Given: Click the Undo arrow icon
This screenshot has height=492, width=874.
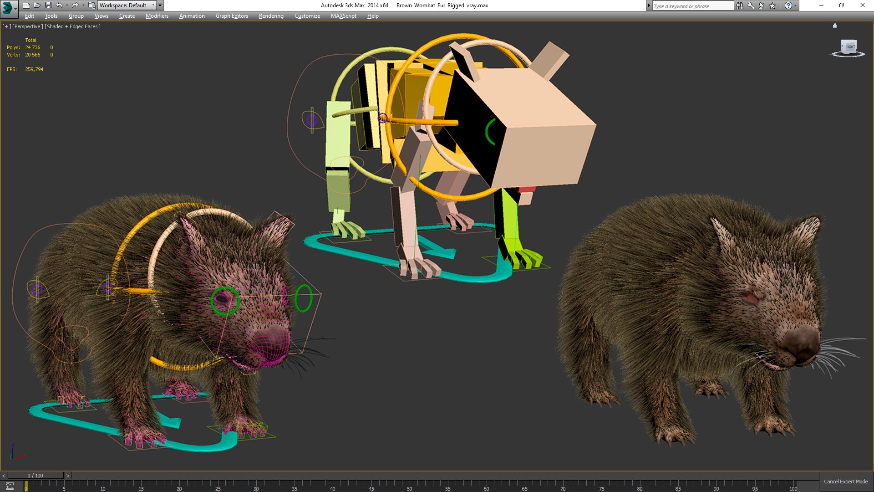Looking at the screenshot, I should pos(59,5).
